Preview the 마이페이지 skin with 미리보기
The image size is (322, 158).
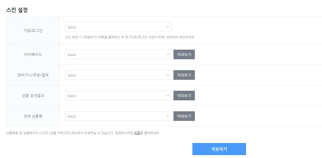click(184, 54)
